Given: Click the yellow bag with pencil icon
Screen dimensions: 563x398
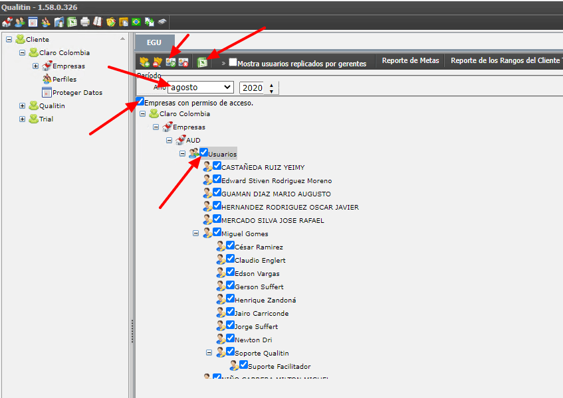Looking at the screenshot, I should tap(111, 22).
